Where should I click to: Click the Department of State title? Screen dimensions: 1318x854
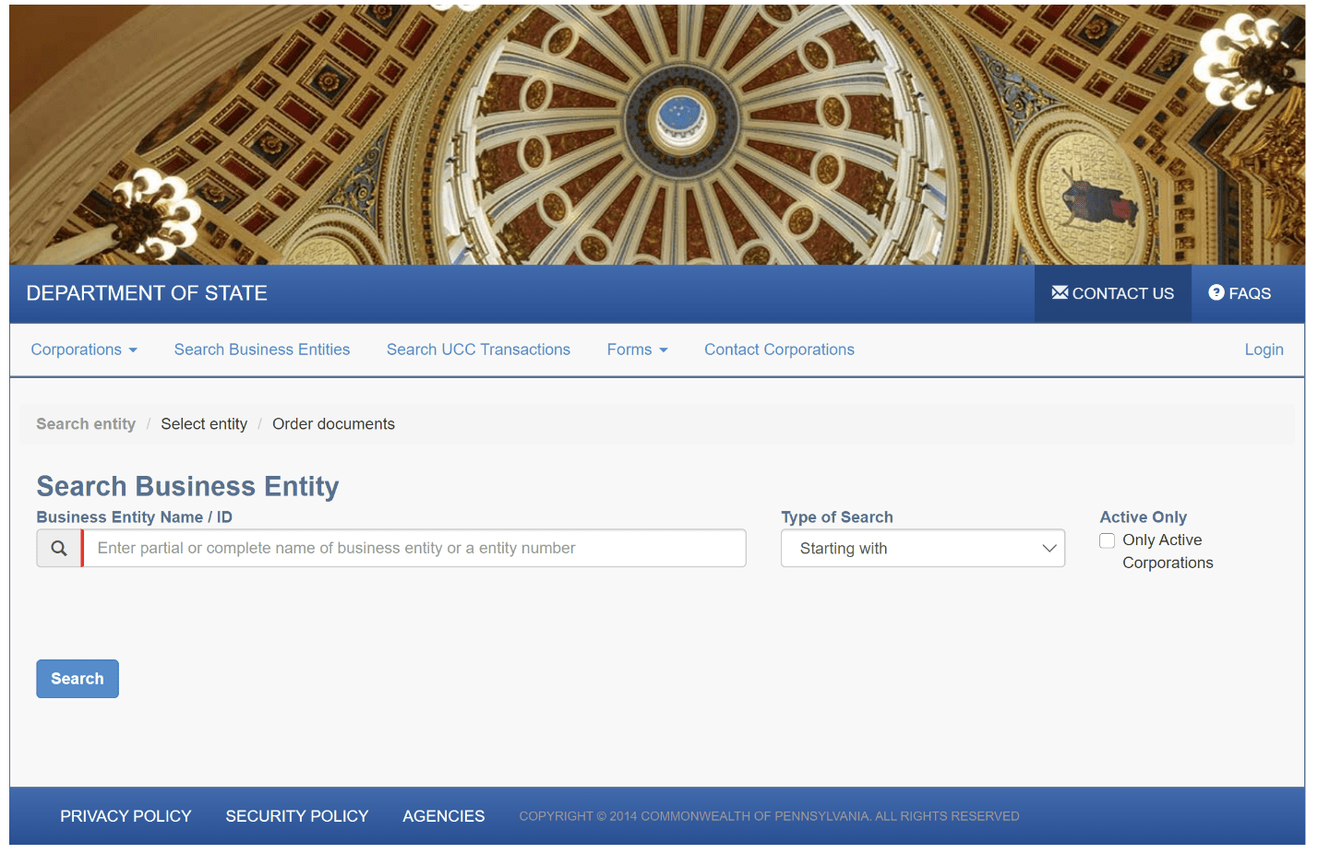pos(147,293)
